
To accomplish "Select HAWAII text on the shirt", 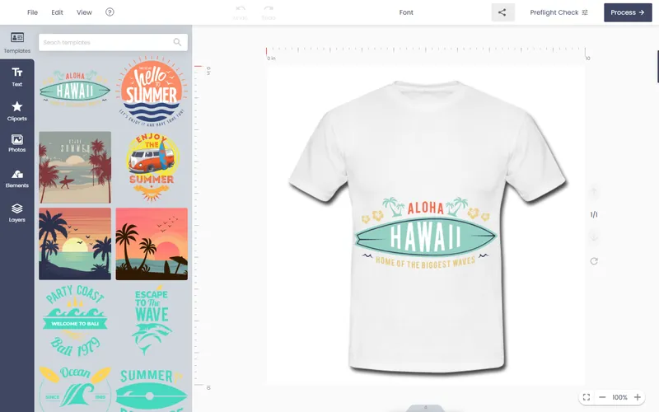I will pos(425,237).
